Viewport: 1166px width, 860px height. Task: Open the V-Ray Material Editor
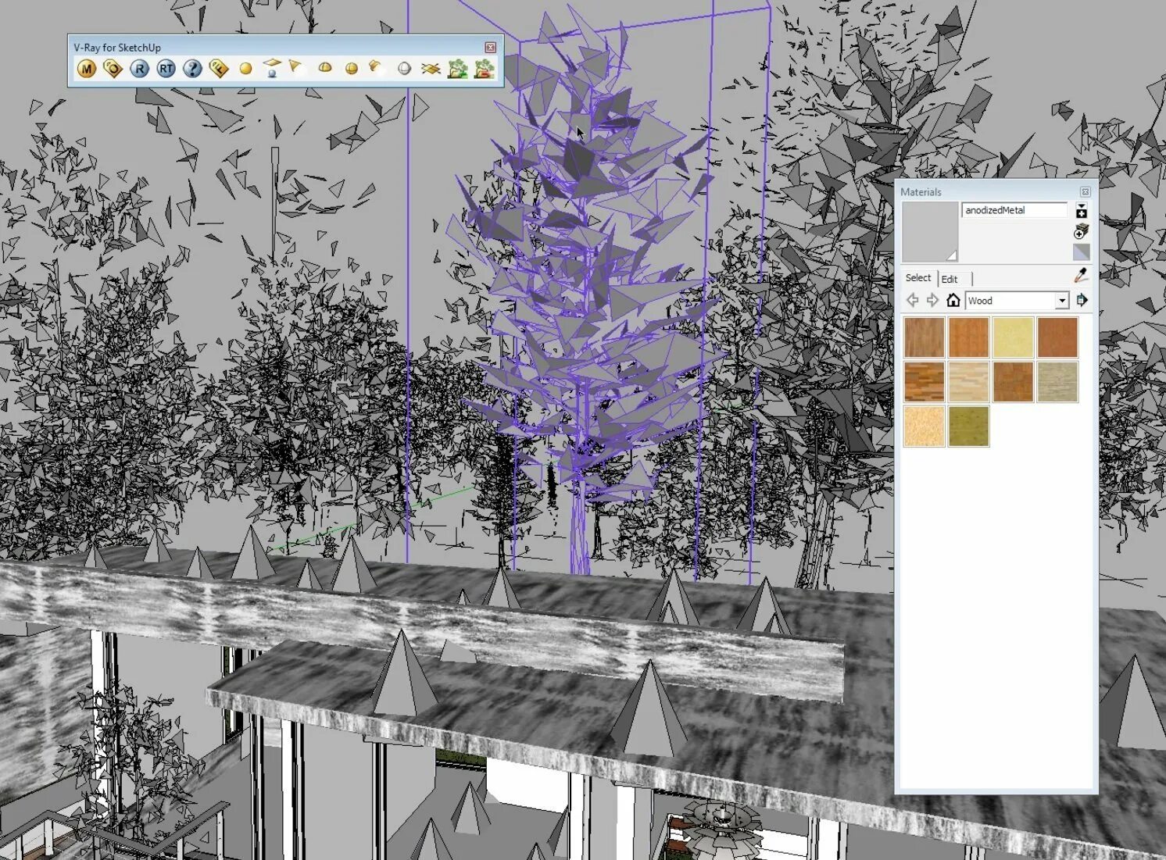pyautogui.click(x=88, y=68)
